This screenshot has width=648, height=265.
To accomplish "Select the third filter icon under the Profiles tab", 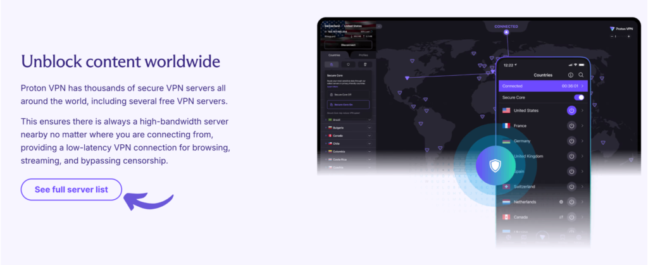I will 365,65.
